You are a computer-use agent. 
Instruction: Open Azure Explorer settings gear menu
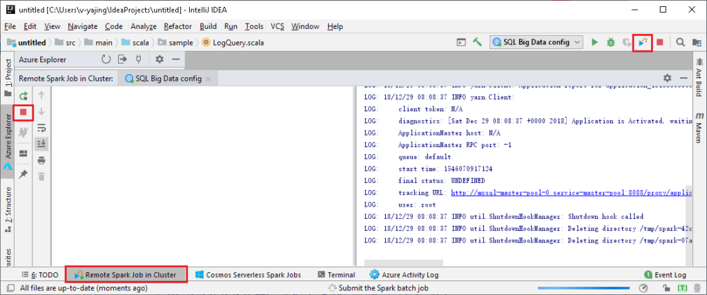[x=159, y=59]
